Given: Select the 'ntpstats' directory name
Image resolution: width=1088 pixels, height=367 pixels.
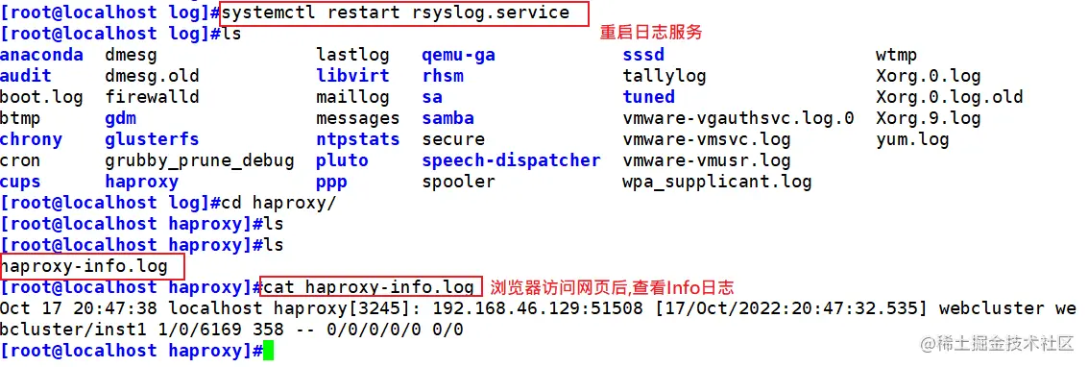Looking at the screenshot, I should pyautogui.click(x=358, y=139).
